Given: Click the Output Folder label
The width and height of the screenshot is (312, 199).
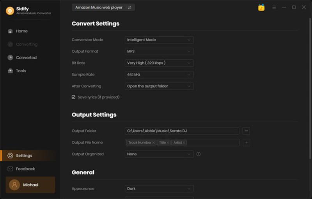Looking at the screenshot, I should point(84,131).
